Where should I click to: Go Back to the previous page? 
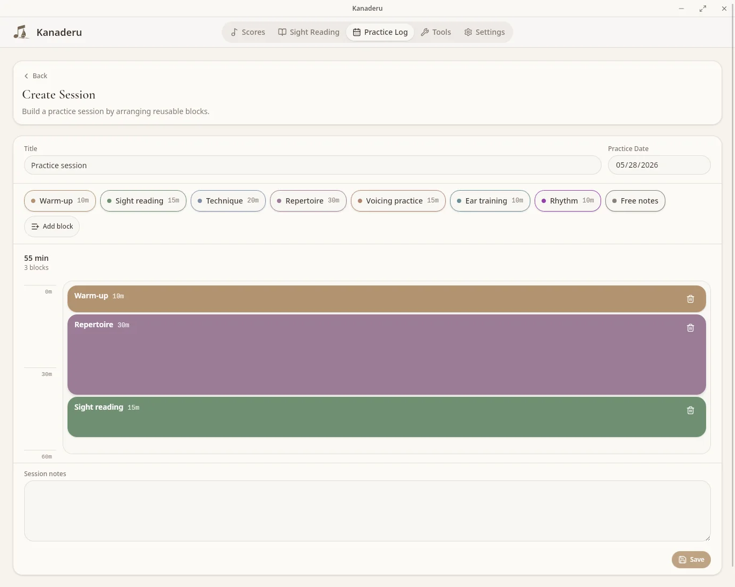pos(36,76)
